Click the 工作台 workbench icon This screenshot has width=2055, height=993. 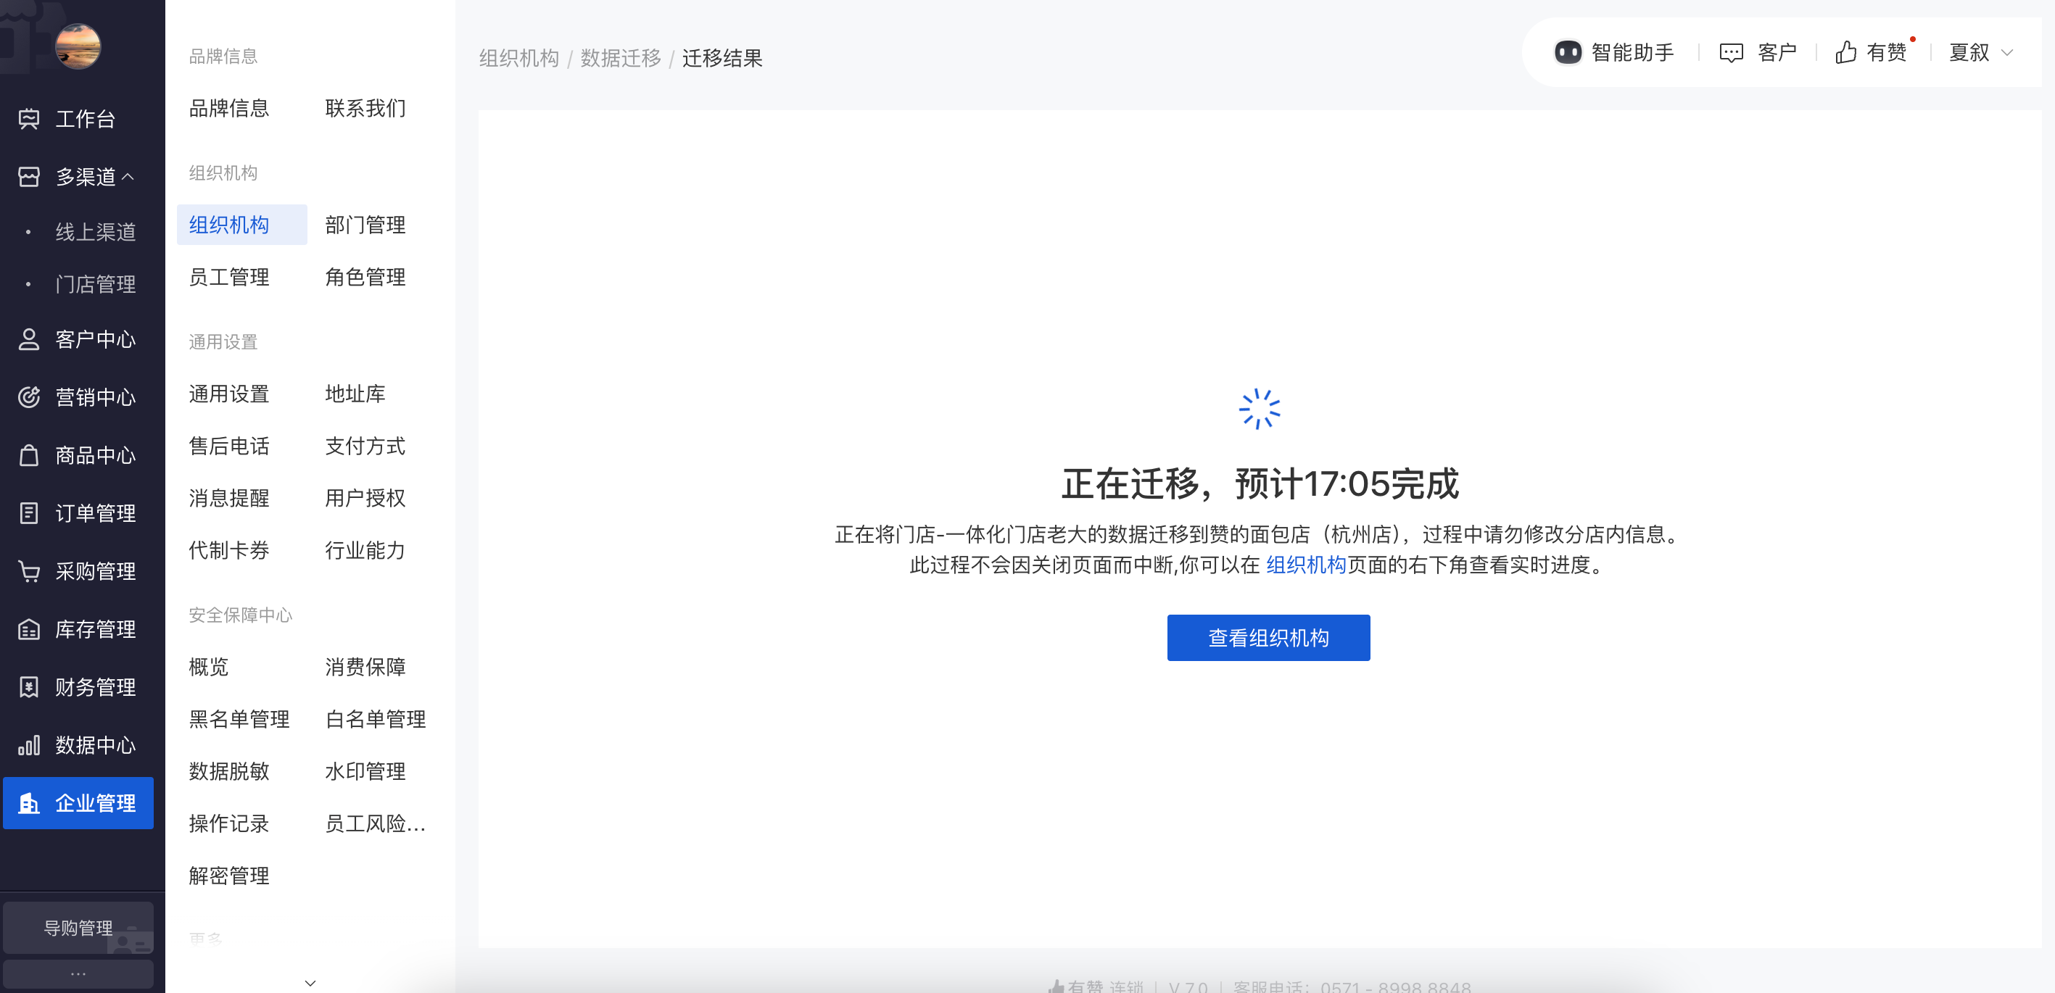tap(29, 119)
